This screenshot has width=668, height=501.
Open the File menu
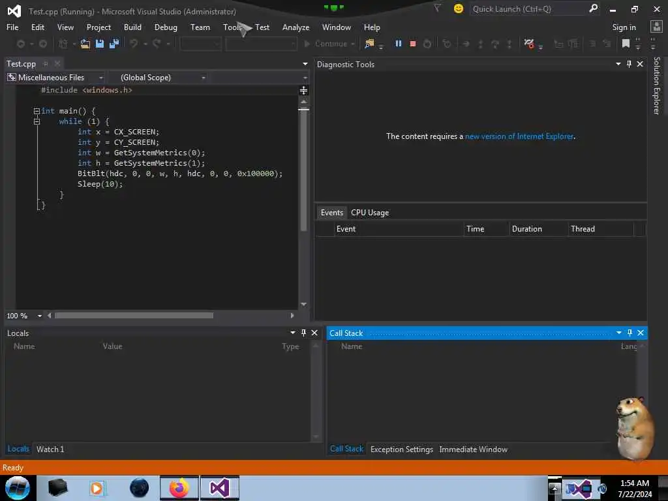(x=12, y=27)
